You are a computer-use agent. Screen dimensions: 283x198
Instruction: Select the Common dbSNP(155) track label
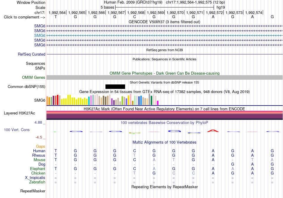pos(27,87)
